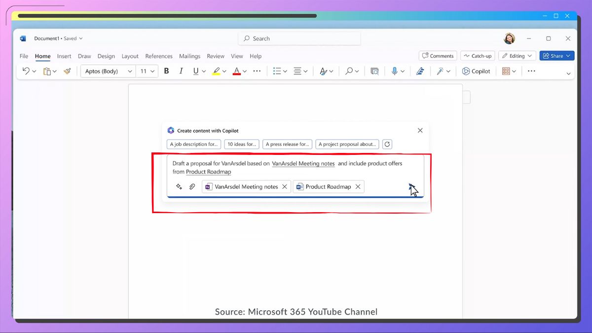Toggle Italic formatting
Viewport: 592px width, 333px height.
[181, 71]
